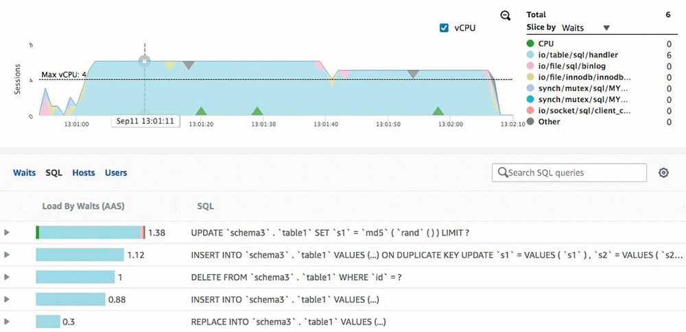Click the Total value 6
686x332 pixels.
coord(668,14)
